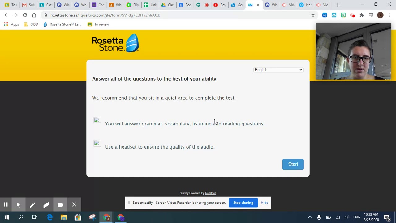Image resolution: width=396 pixels, height=223 pixels.
Task: Pause the Screencastify recording
Action: 6,205
